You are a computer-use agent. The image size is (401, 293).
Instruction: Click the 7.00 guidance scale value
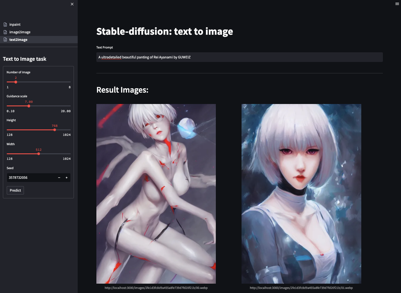pos(29,102)
